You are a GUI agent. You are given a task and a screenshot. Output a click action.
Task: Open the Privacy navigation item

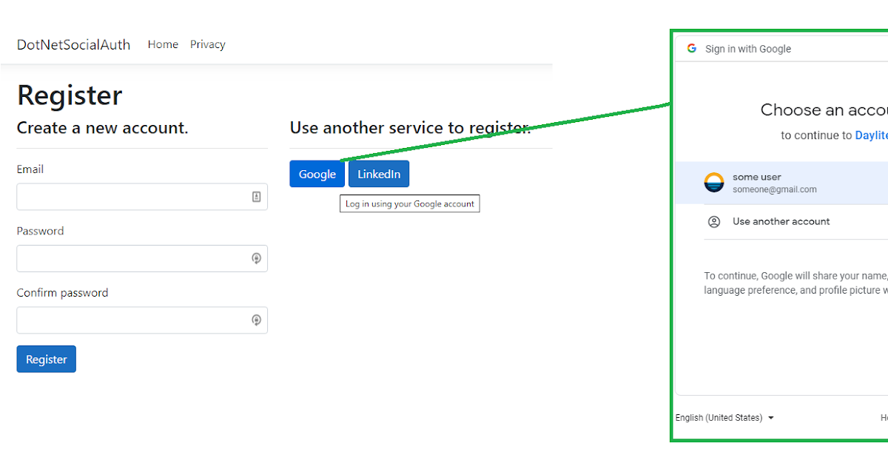tap(207, 44)
